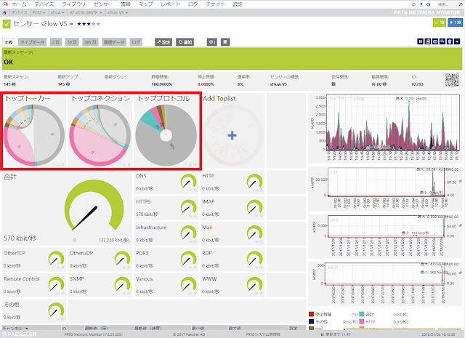465x338 pixels.
Task: Click the pink HTTP legend swatch
Action: (362, 321)
